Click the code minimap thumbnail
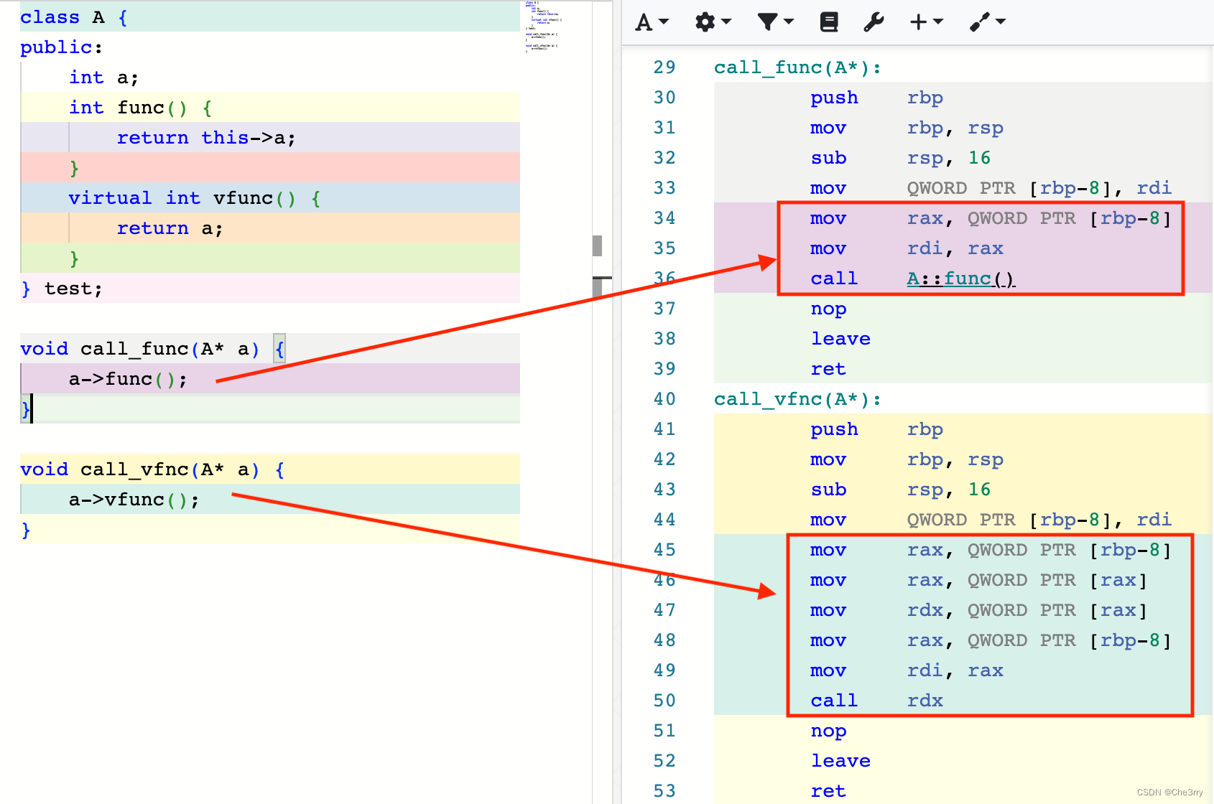Image resolution: width=1214 pixels, height=804 pixels. [x=542, y=27]
